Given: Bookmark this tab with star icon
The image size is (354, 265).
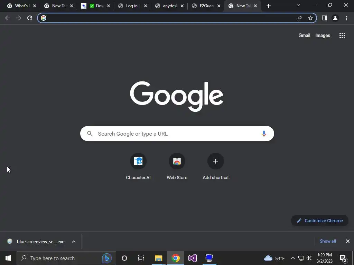Looking at the screenshot, I should coord(310,18).
